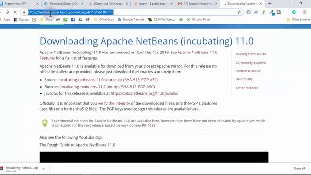Image resolution: width=311 pixels, height=175 pixels.
Task: Click the black YouTube video embed
Action: [x=154, y=157]
